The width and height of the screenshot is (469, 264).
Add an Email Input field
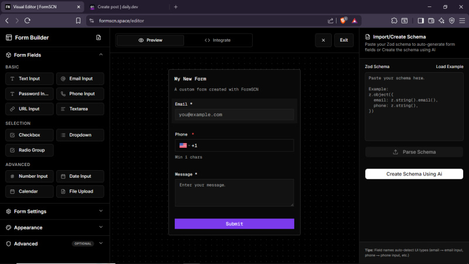[x=80, y=79]
